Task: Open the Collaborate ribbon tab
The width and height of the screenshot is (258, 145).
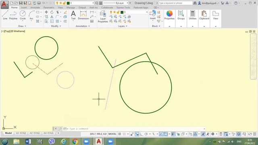Action: (x=107, y=8)
